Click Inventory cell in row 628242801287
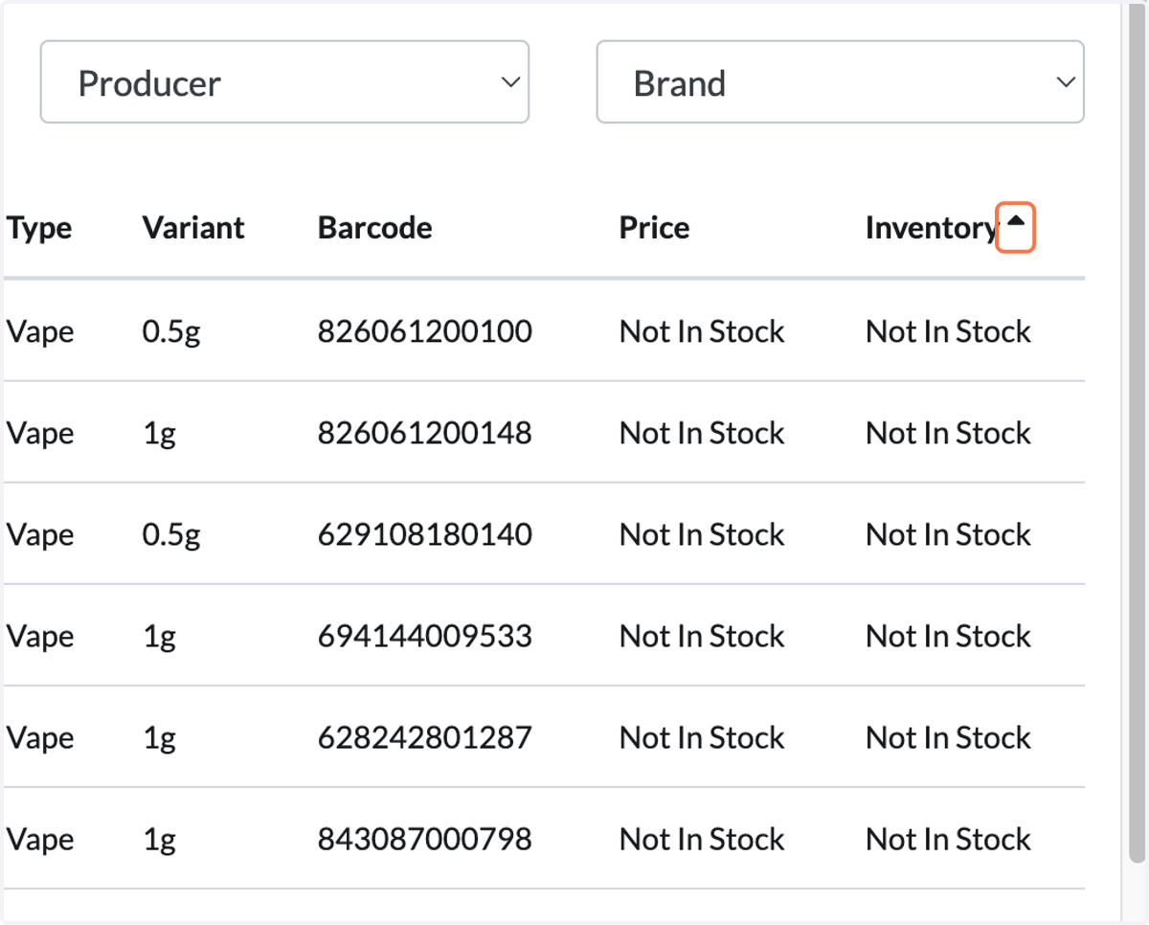The image size is (1149, 925). click(948, 737)
